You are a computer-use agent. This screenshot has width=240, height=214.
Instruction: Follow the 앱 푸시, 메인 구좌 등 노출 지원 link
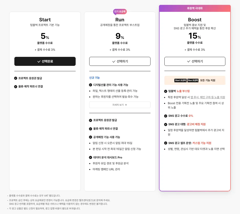(208, 97)
